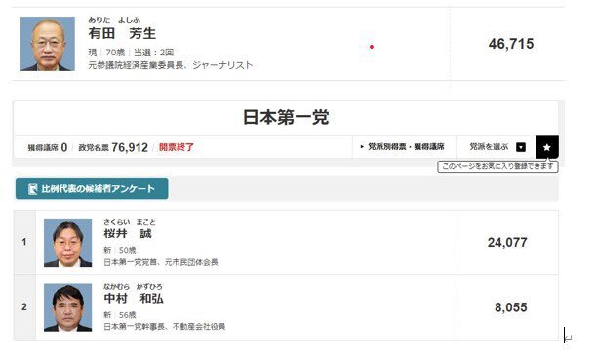Open photo of 有田 芳生

[x=48, y=44]
